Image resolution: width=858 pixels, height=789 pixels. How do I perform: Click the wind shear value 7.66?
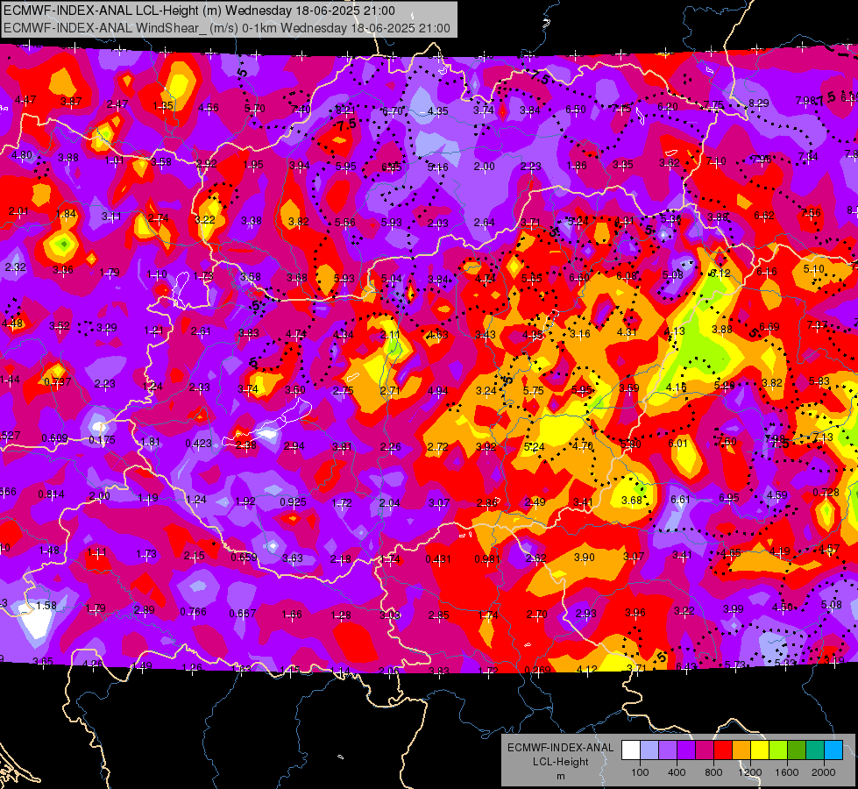(811, 212)
